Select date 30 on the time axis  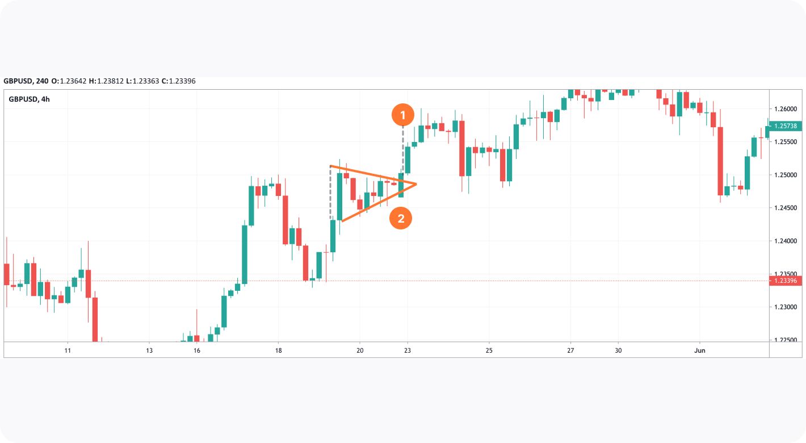pyautogui.click(x=618, y=350)
